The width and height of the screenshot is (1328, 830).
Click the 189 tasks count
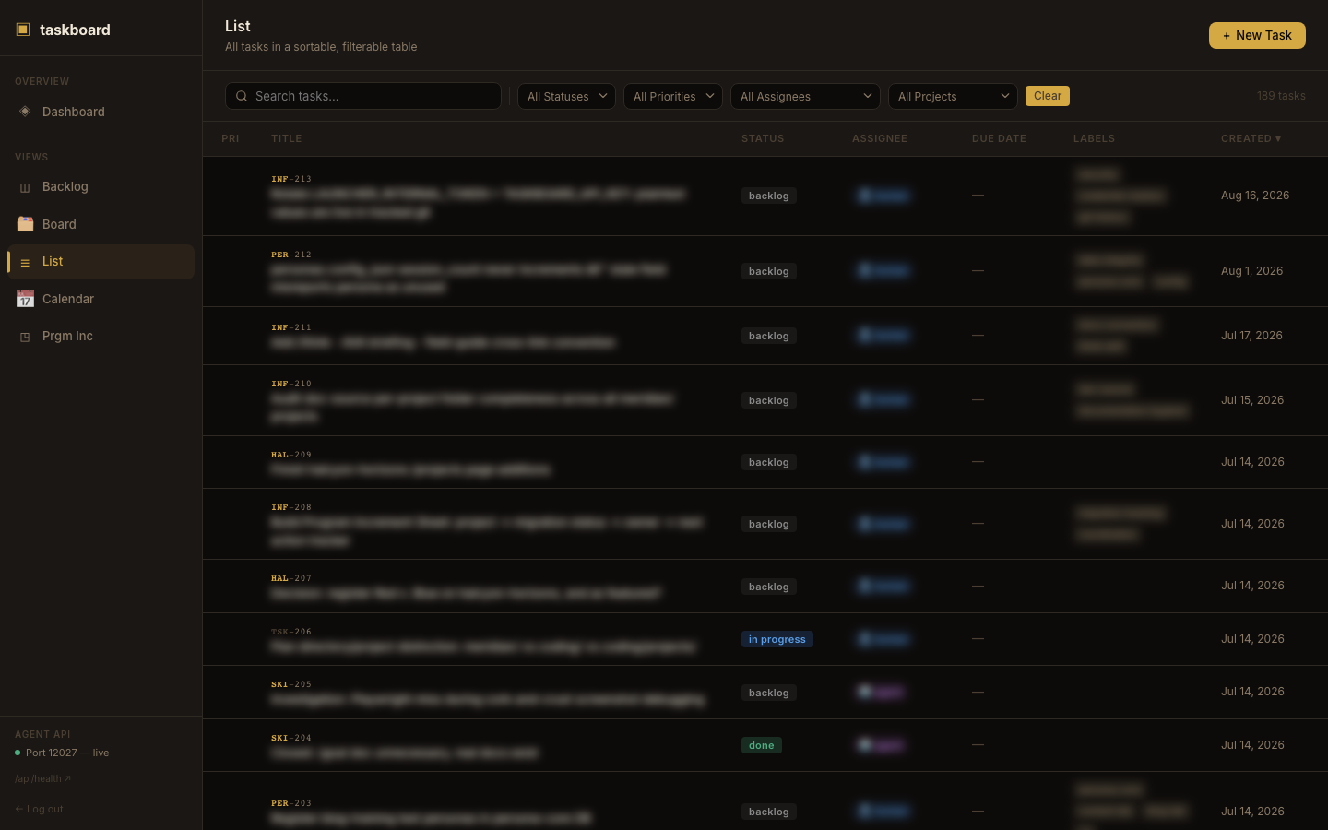pos(1281,96)
